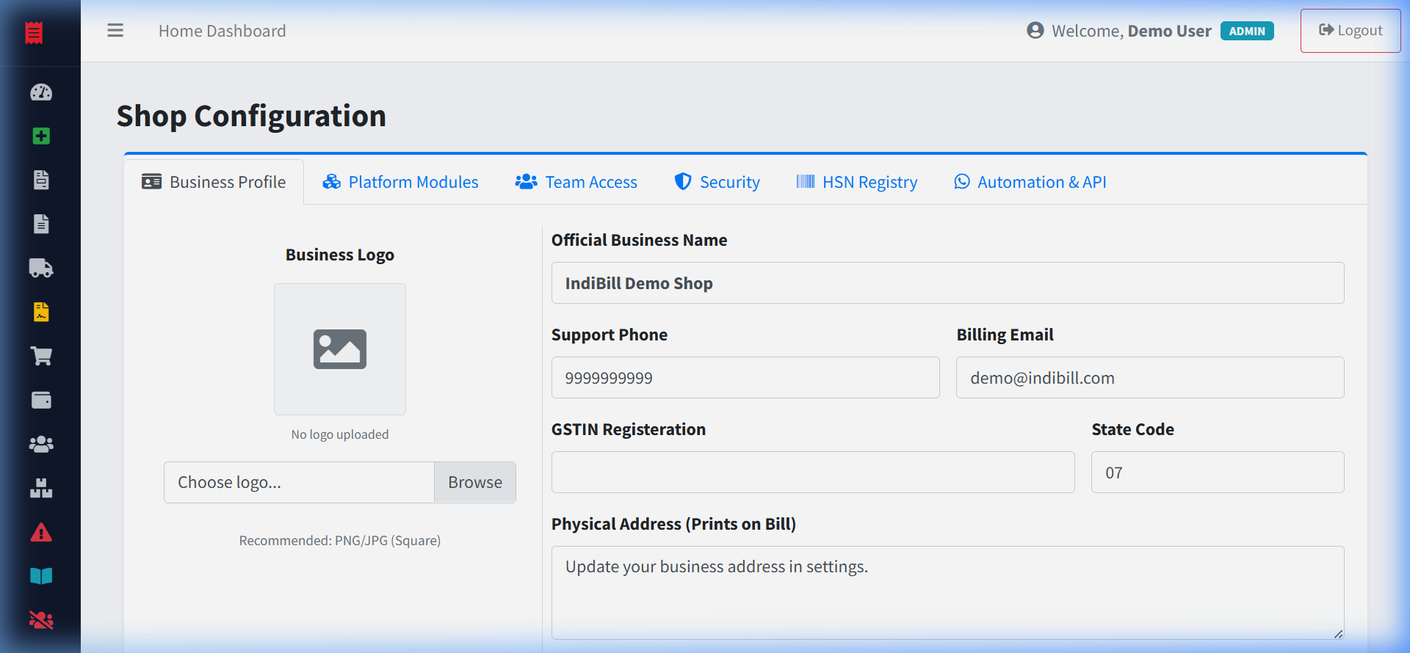The image size is (1410, 653).
Task: Focus the Physical Address text area
Action: coord(948,593)
